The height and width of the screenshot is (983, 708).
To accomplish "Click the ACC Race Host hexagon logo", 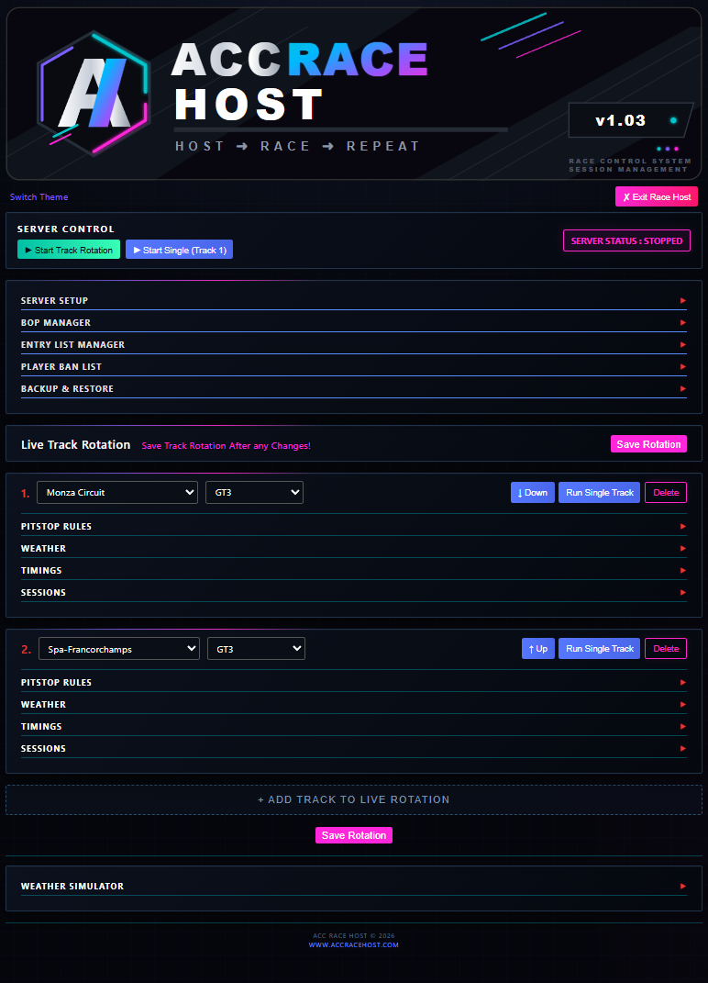I will point(94,94).
